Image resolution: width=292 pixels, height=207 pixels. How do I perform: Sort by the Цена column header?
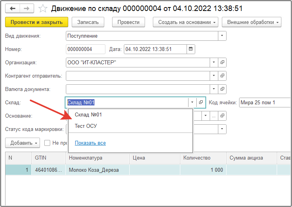(x=155, y=158)
